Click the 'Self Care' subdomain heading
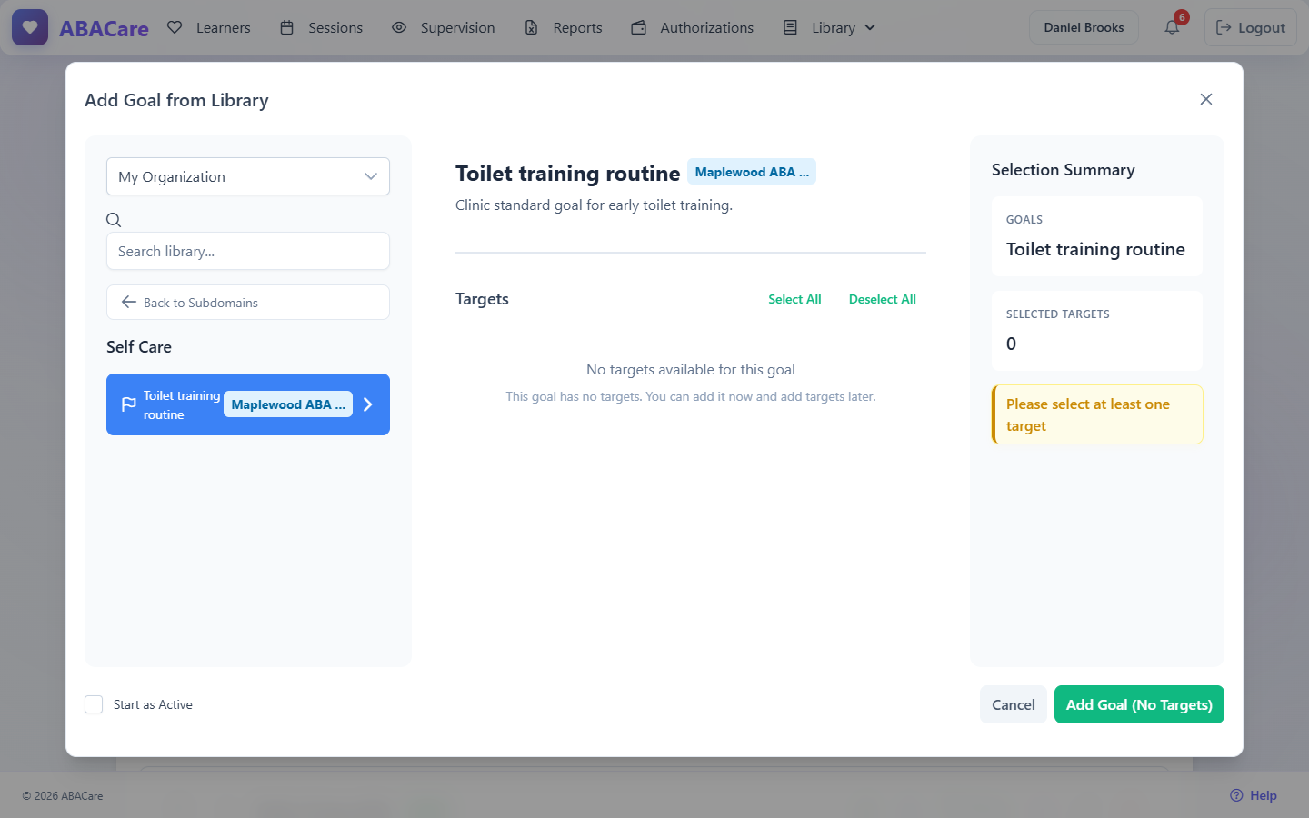1309x818 pixels. point(139,347)
